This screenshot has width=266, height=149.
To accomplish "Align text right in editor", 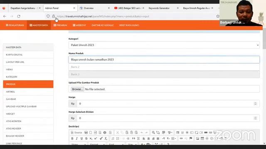I will (x=153, y=139).
